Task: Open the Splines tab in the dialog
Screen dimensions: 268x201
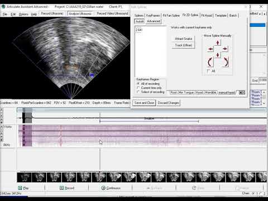Action: point(139,16)
